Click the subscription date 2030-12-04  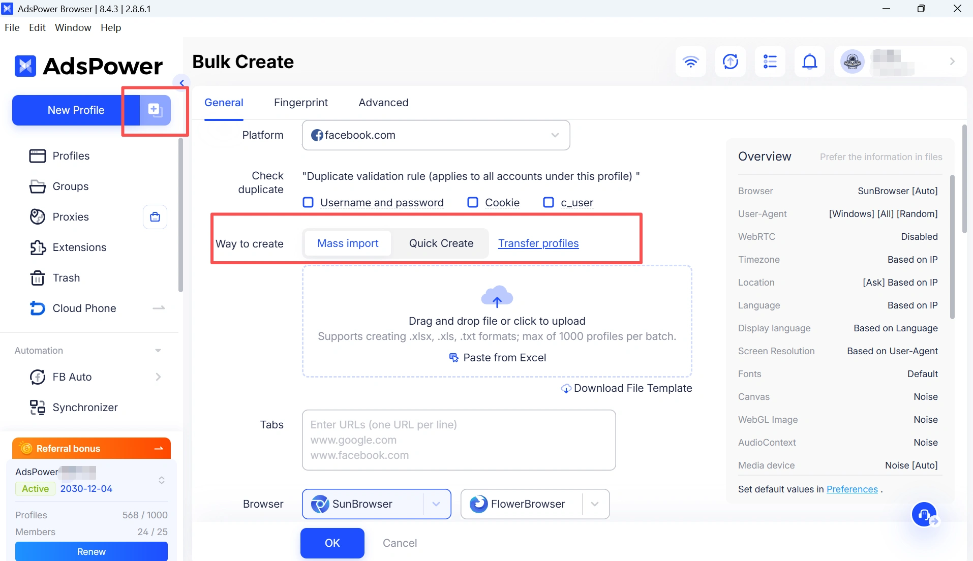86,489
